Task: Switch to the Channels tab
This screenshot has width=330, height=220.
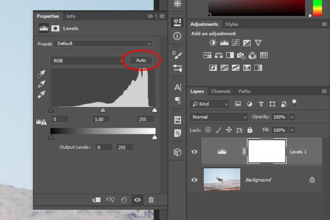Action: coord(221,91)
